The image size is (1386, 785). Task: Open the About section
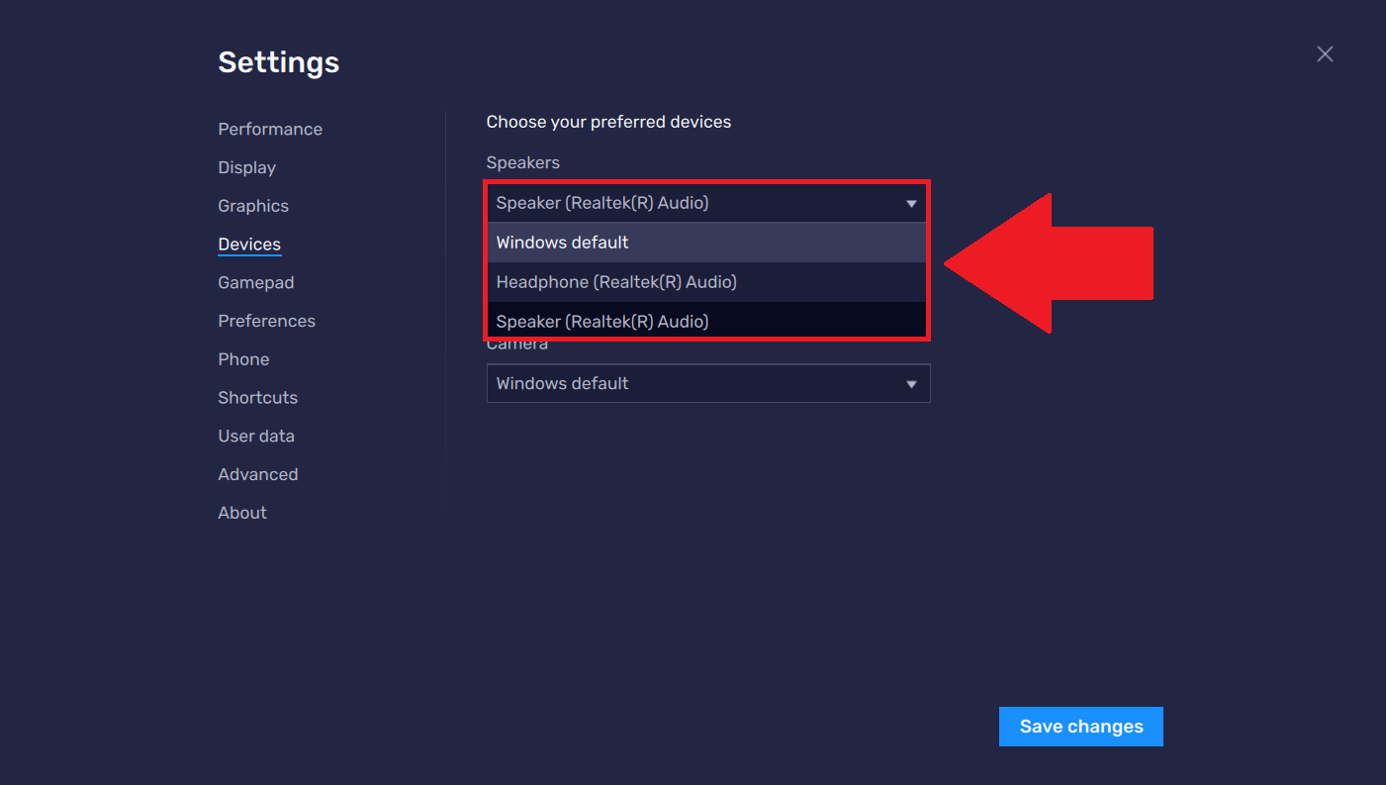pos(242,513)
